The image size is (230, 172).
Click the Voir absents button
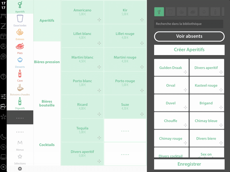(189, 36)
